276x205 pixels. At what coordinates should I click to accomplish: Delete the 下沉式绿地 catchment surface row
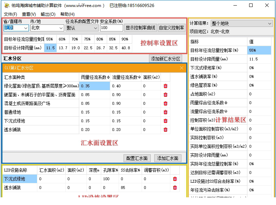pyautogui.click(x=165, y=121)
